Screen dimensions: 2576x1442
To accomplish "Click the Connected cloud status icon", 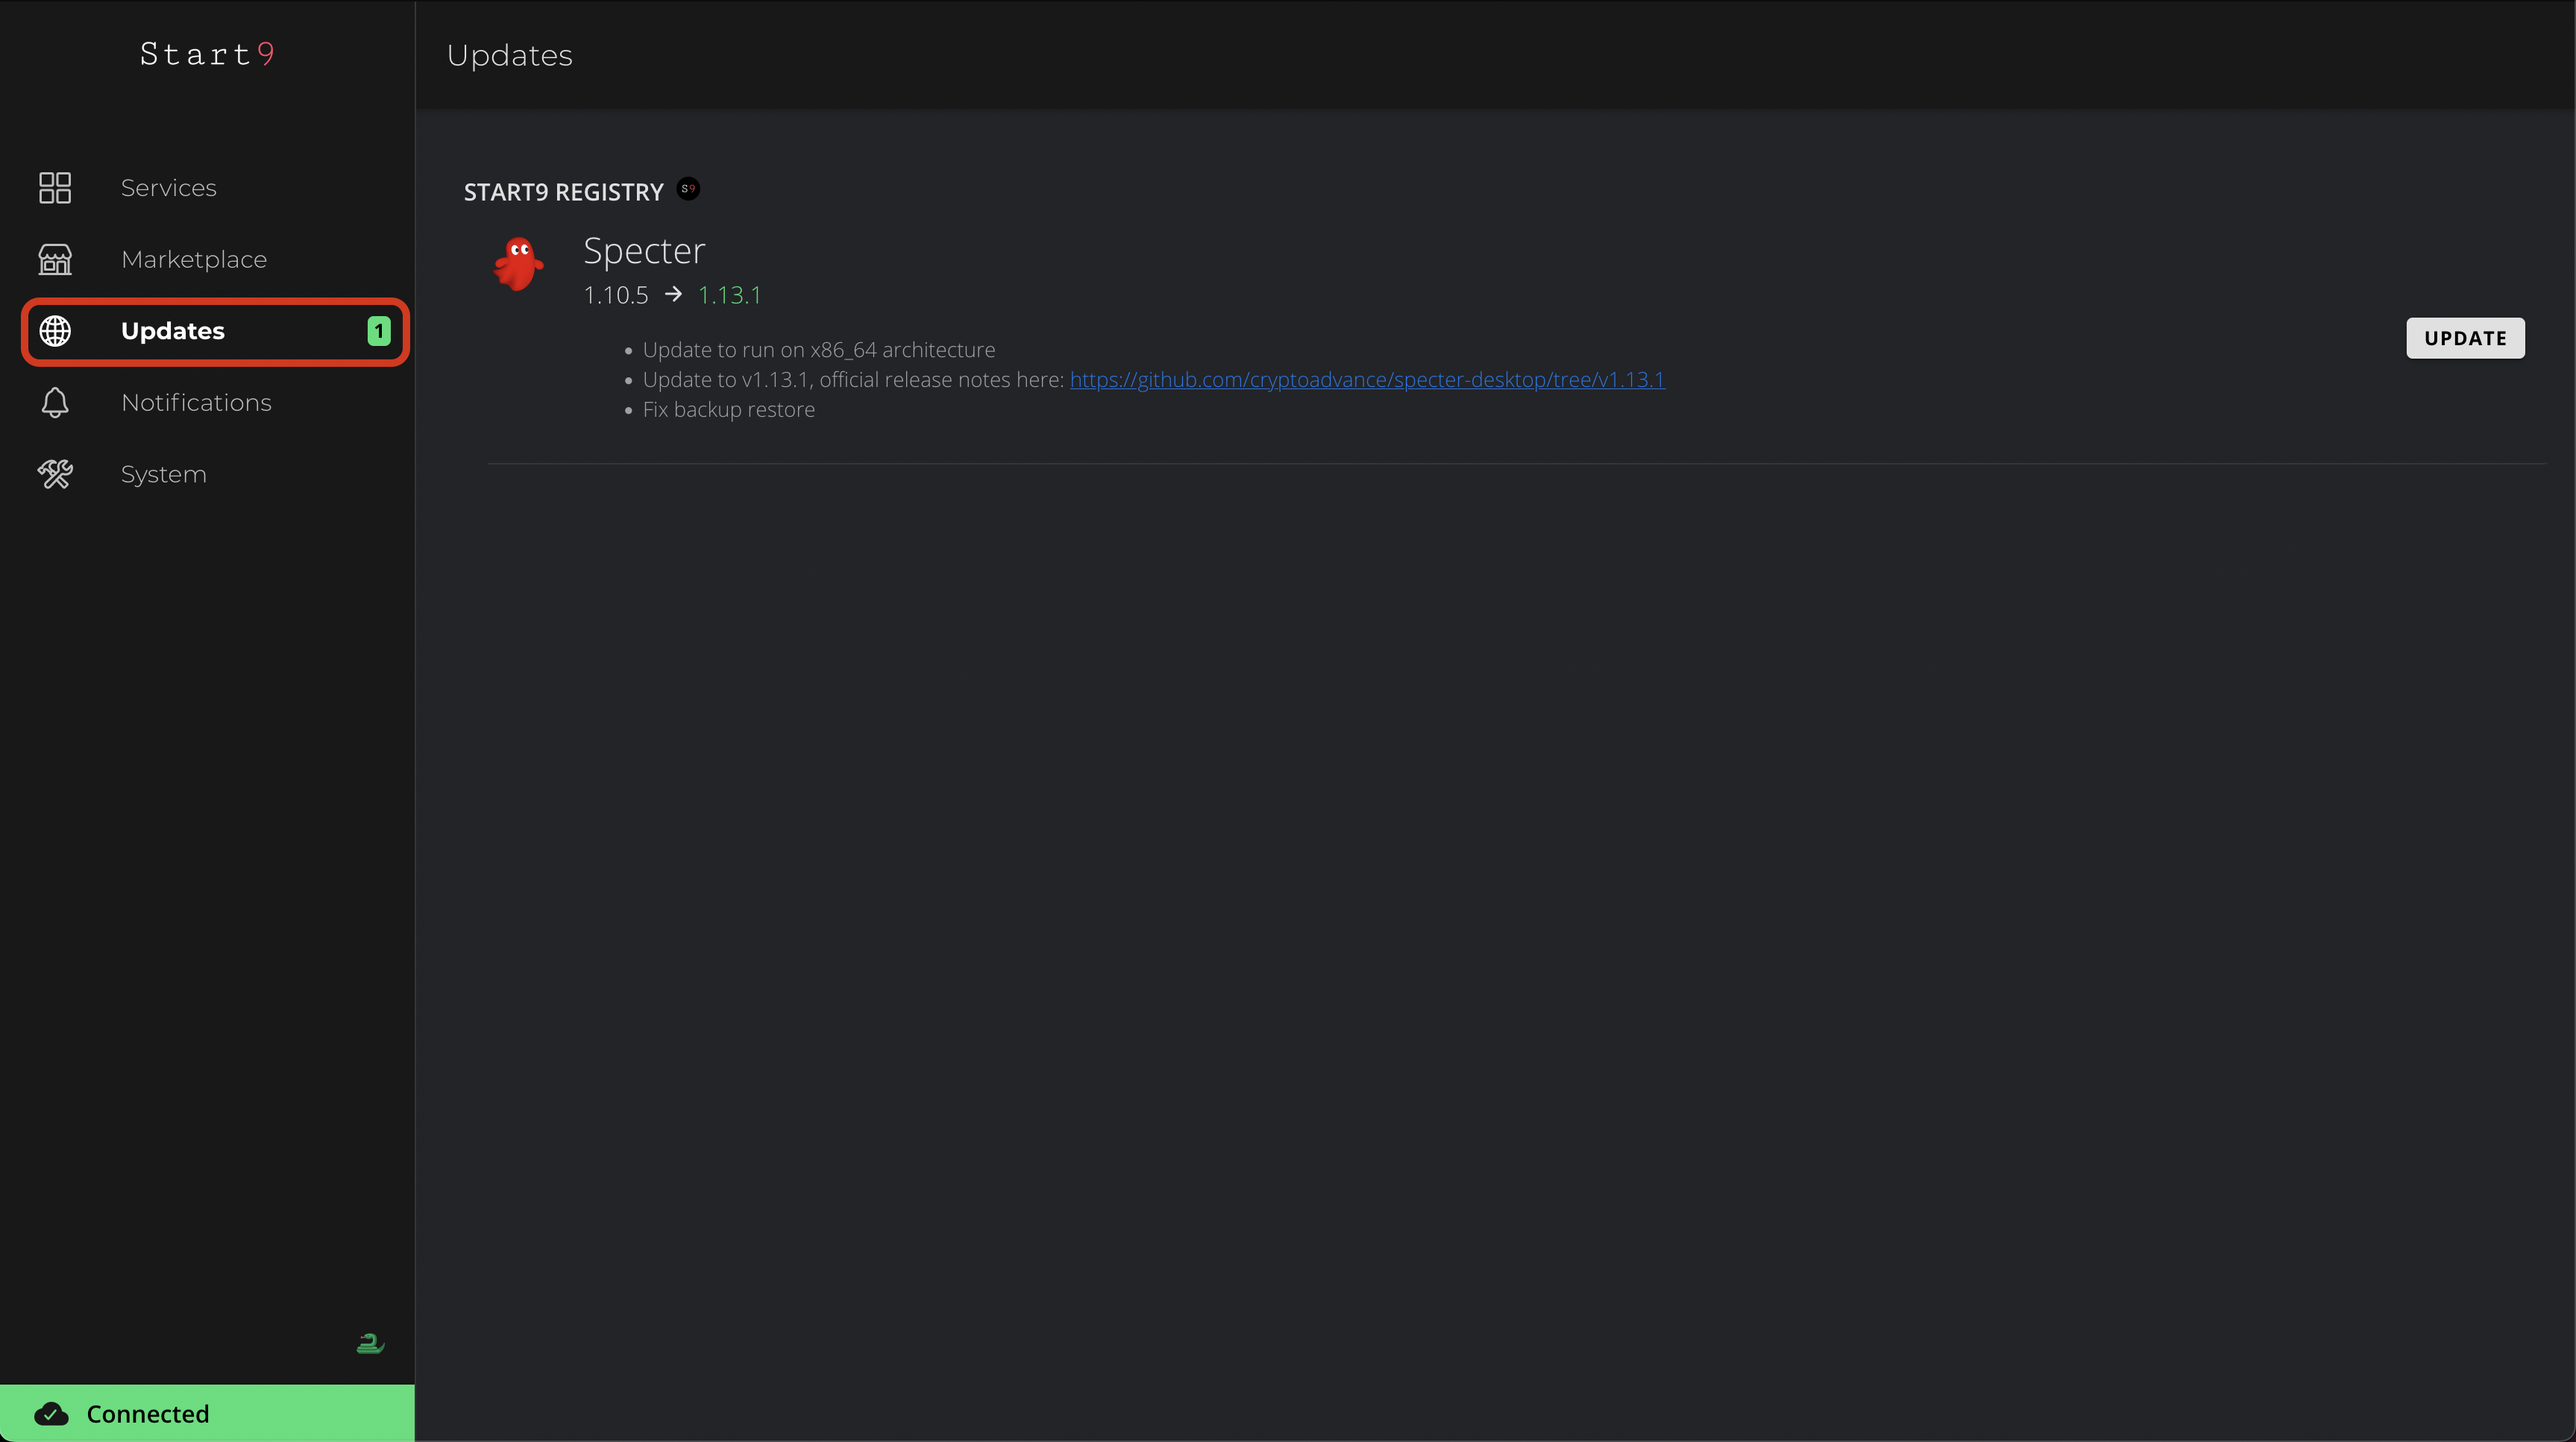I will coord(51,1413).
